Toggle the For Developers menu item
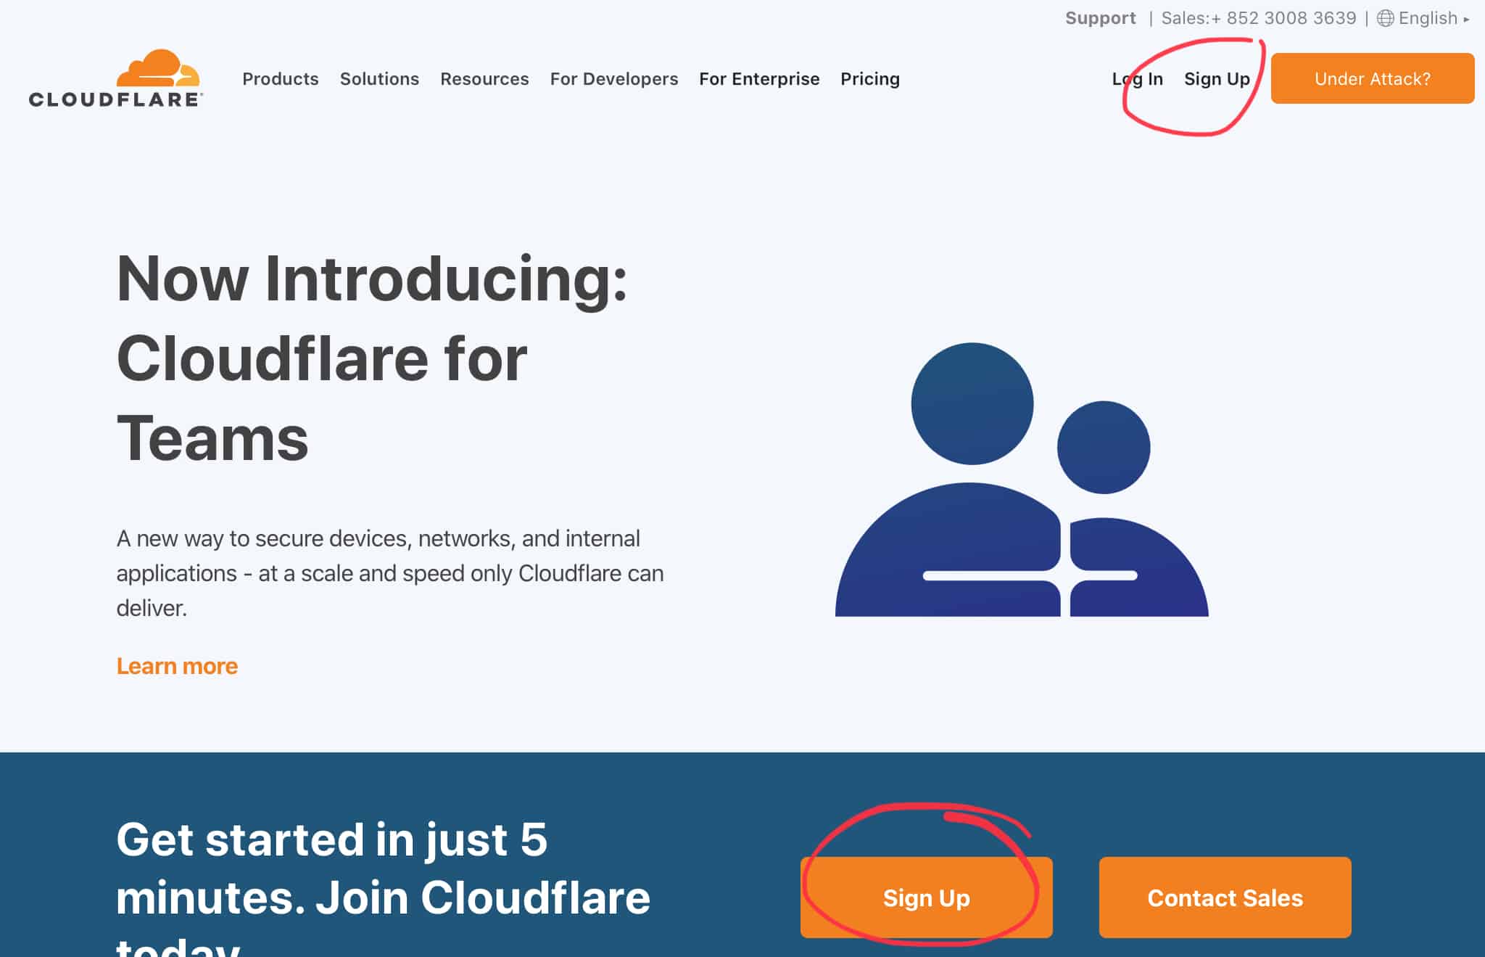Viewport: 1485px width, 957px height. pos(613,78)
